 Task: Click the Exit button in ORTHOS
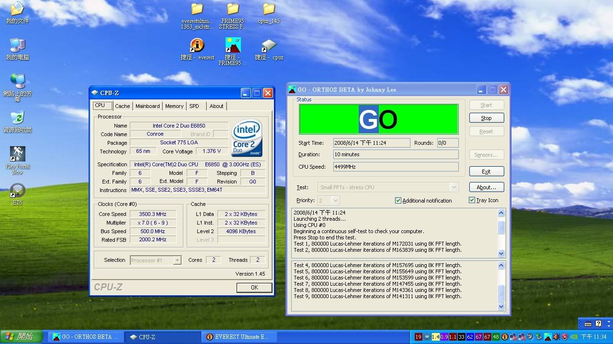[x=486, y=172]
